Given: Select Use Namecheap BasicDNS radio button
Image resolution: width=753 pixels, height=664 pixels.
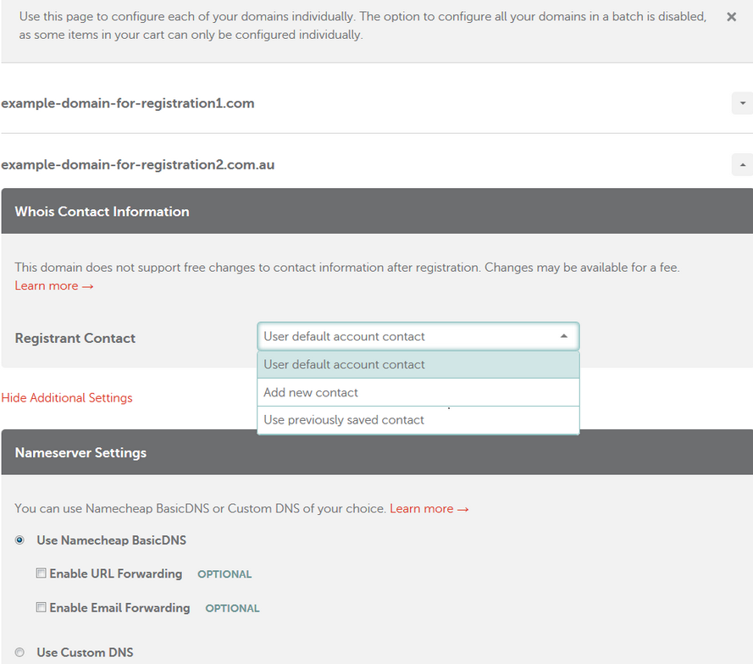Looking at the screenshot, I should [x=19, y=539].
